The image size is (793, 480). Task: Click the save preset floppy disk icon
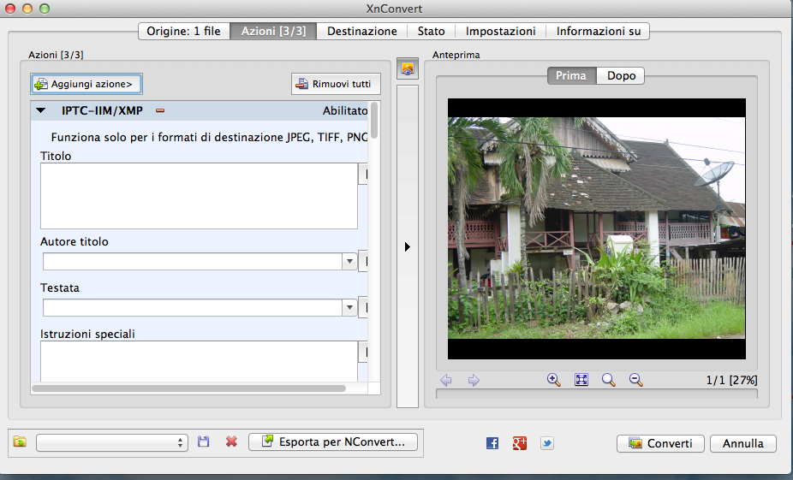click(204, 441)
